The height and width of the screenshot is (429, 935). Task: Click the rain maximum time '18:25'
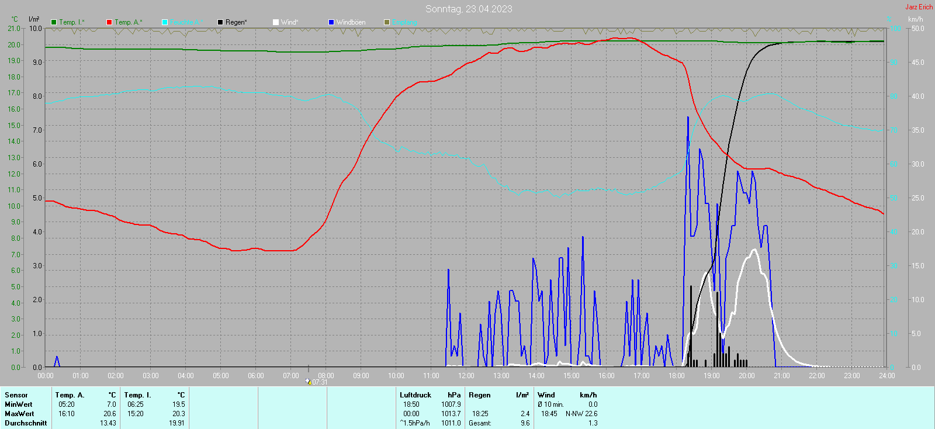[480, 414]
